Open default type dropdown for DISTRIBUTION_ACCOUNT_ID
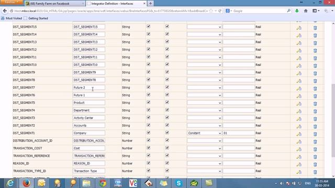Viewport: 335px width, 188px height. pyautogui.click(x=204, y=140)
